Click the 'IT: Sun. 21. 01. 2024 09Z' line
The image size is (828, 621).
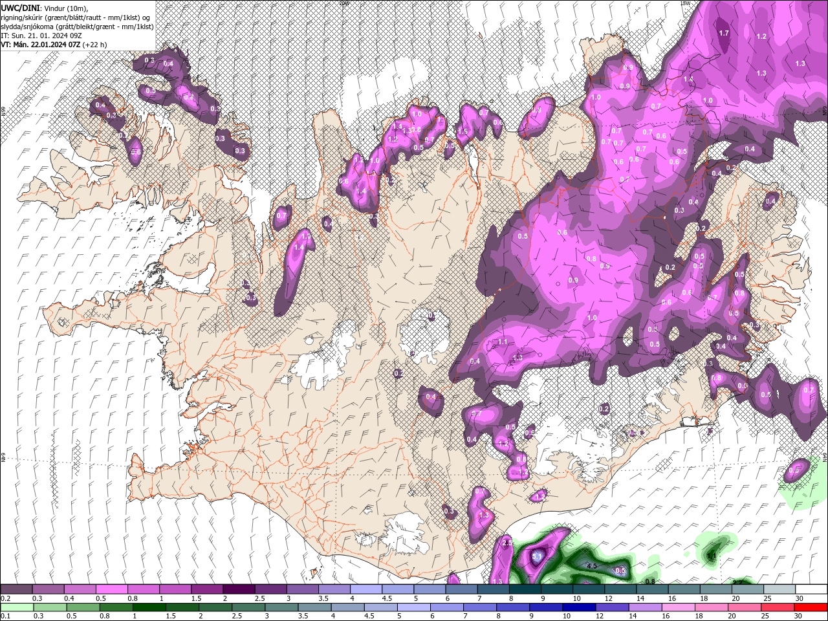click(40, 36)
